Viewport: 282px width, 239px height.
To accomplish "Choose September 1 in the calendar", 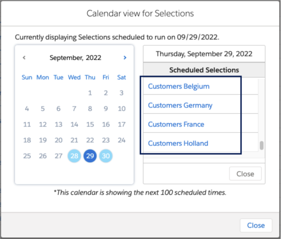I will [90, 93].
